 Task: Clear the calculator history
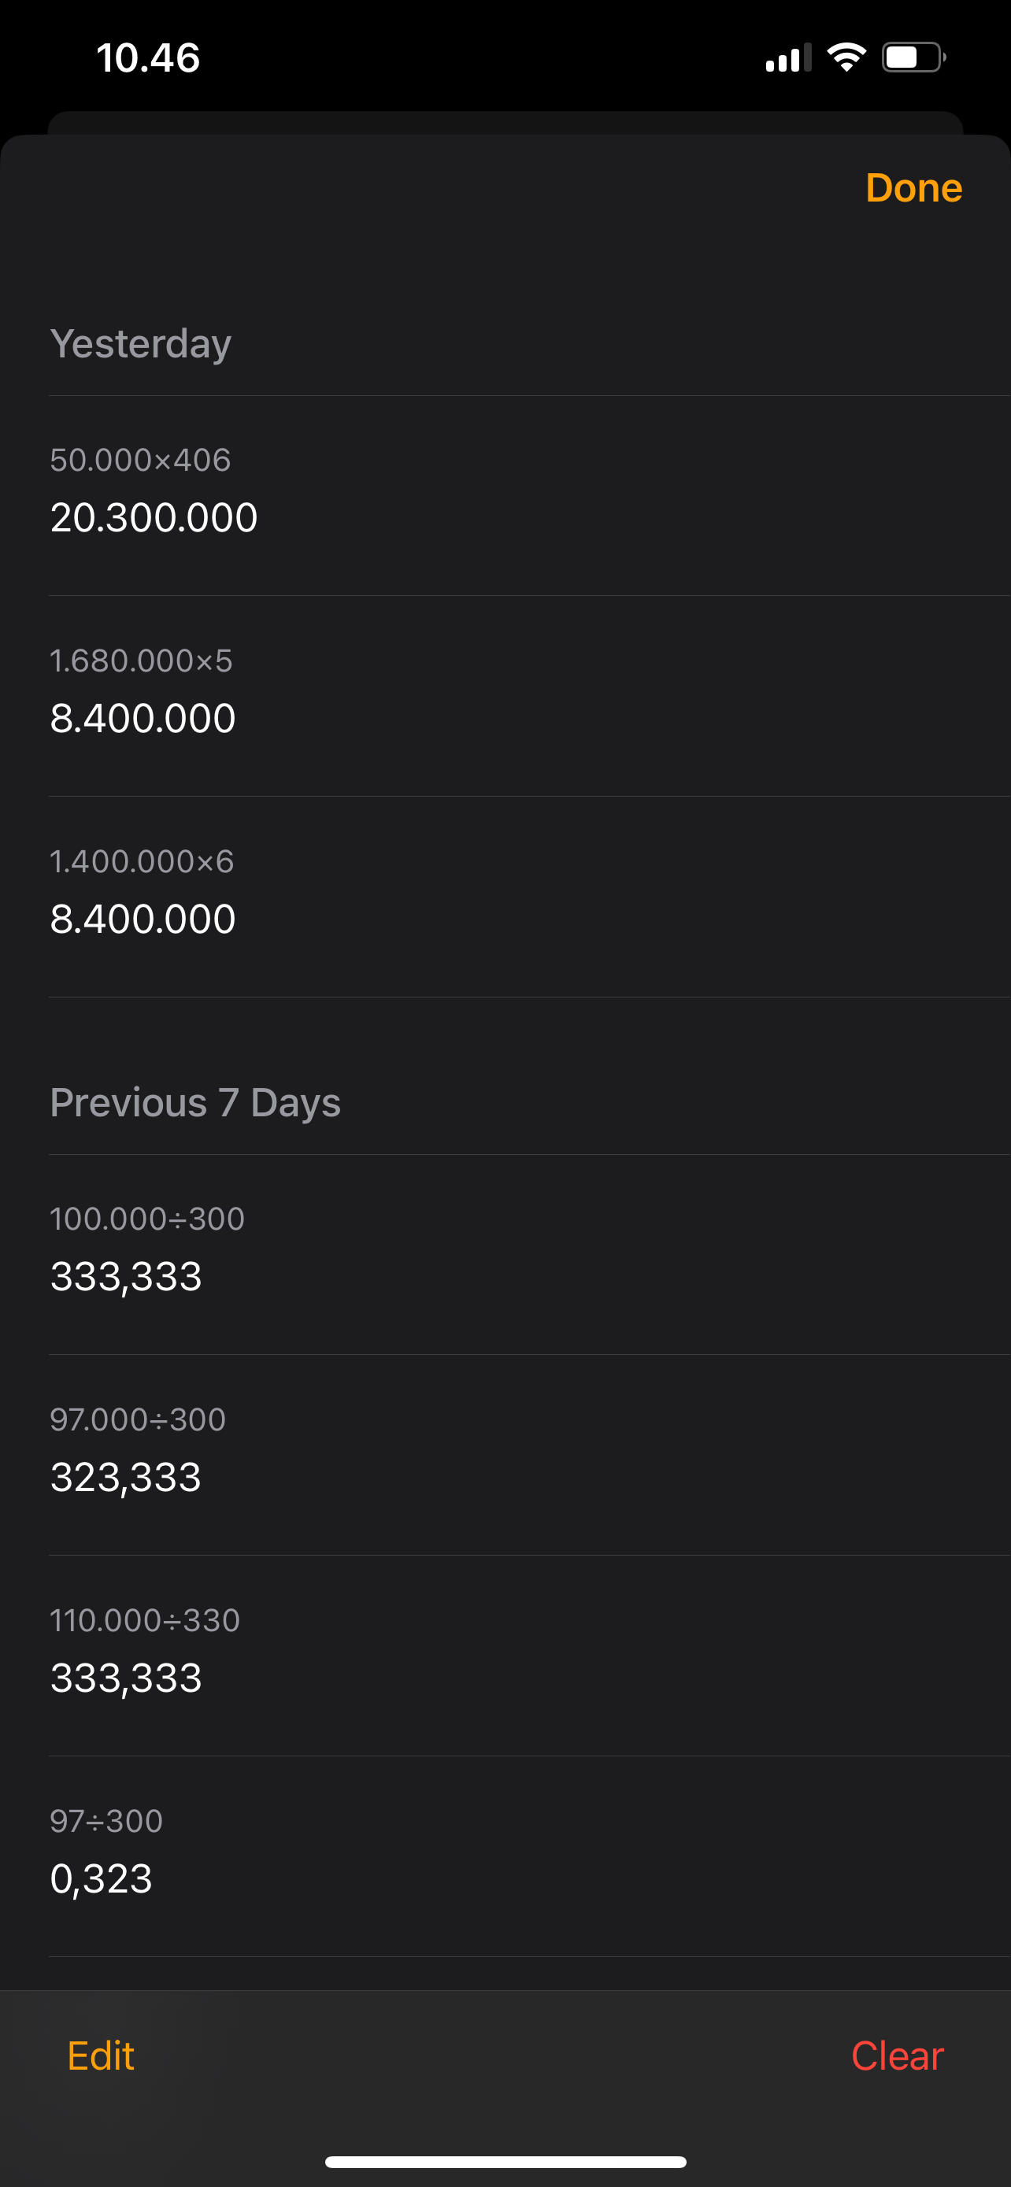898,2056
